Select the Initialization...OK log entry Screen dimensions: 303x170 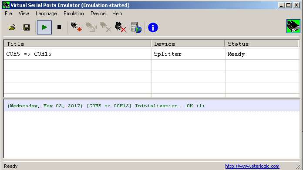152,106
